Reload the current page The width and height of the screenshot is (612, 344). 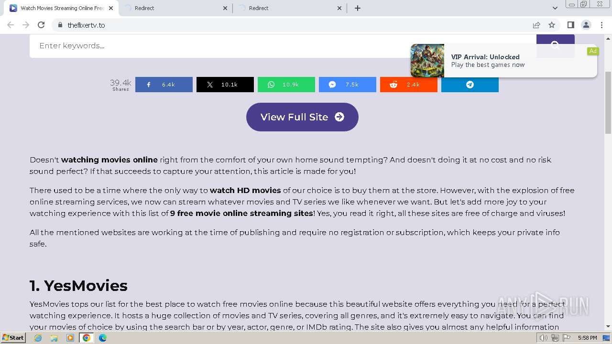tap(41, 25)
